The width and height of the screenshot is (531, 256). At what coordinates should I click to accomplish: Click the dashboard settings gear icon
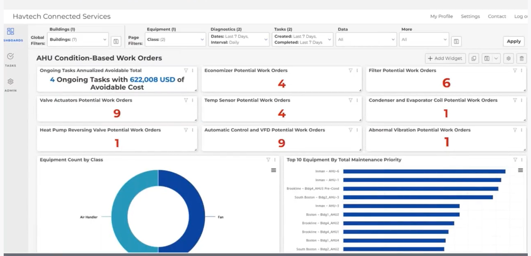(x=508, y=58)
